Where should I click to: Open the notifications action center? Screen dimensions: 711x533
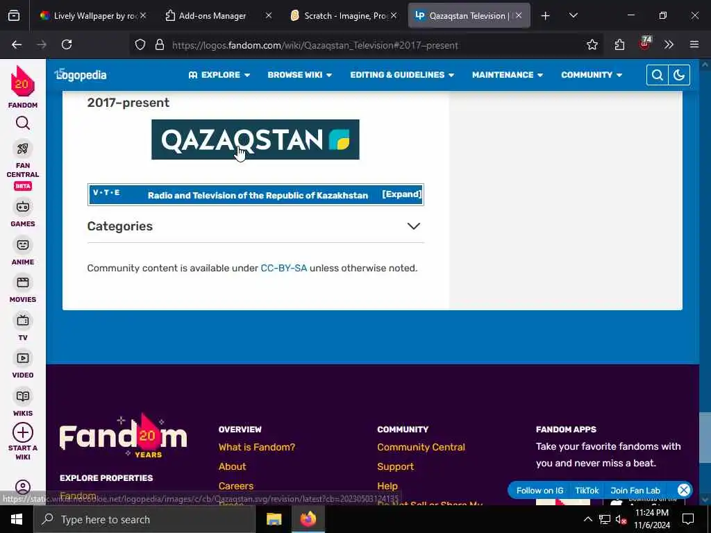[x=688, y=519]
